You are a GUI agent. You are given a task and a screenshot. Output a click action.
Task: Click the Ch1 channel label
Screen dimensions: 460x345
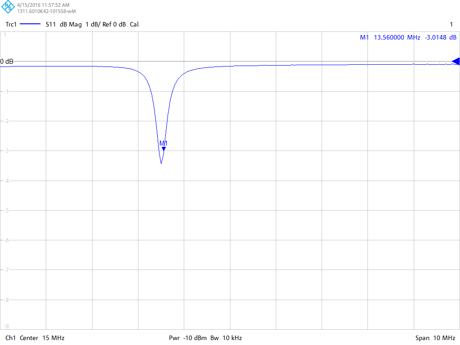coord(11,338)
